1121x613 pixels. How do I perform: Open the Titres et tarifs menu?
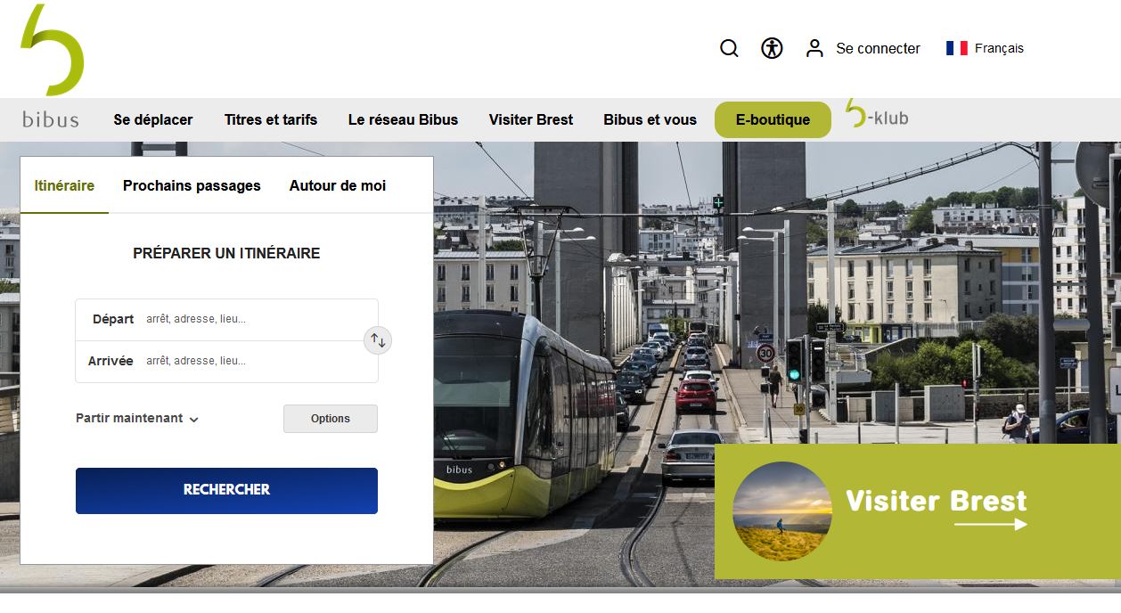pos(271,119)
